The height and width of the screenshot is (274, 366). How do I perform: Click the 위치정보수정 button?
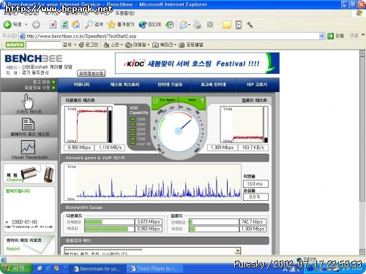click(x=91, y=73)
